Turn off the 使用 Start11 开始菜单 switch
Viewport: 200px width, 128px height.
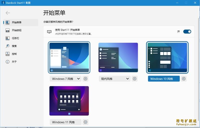[x=187, y=32]
